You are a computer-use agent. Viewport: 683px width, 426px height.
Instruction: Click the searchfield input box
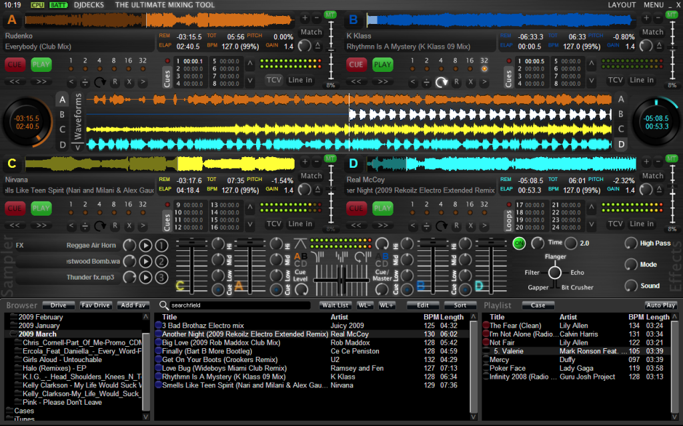(x=239, y=305)
